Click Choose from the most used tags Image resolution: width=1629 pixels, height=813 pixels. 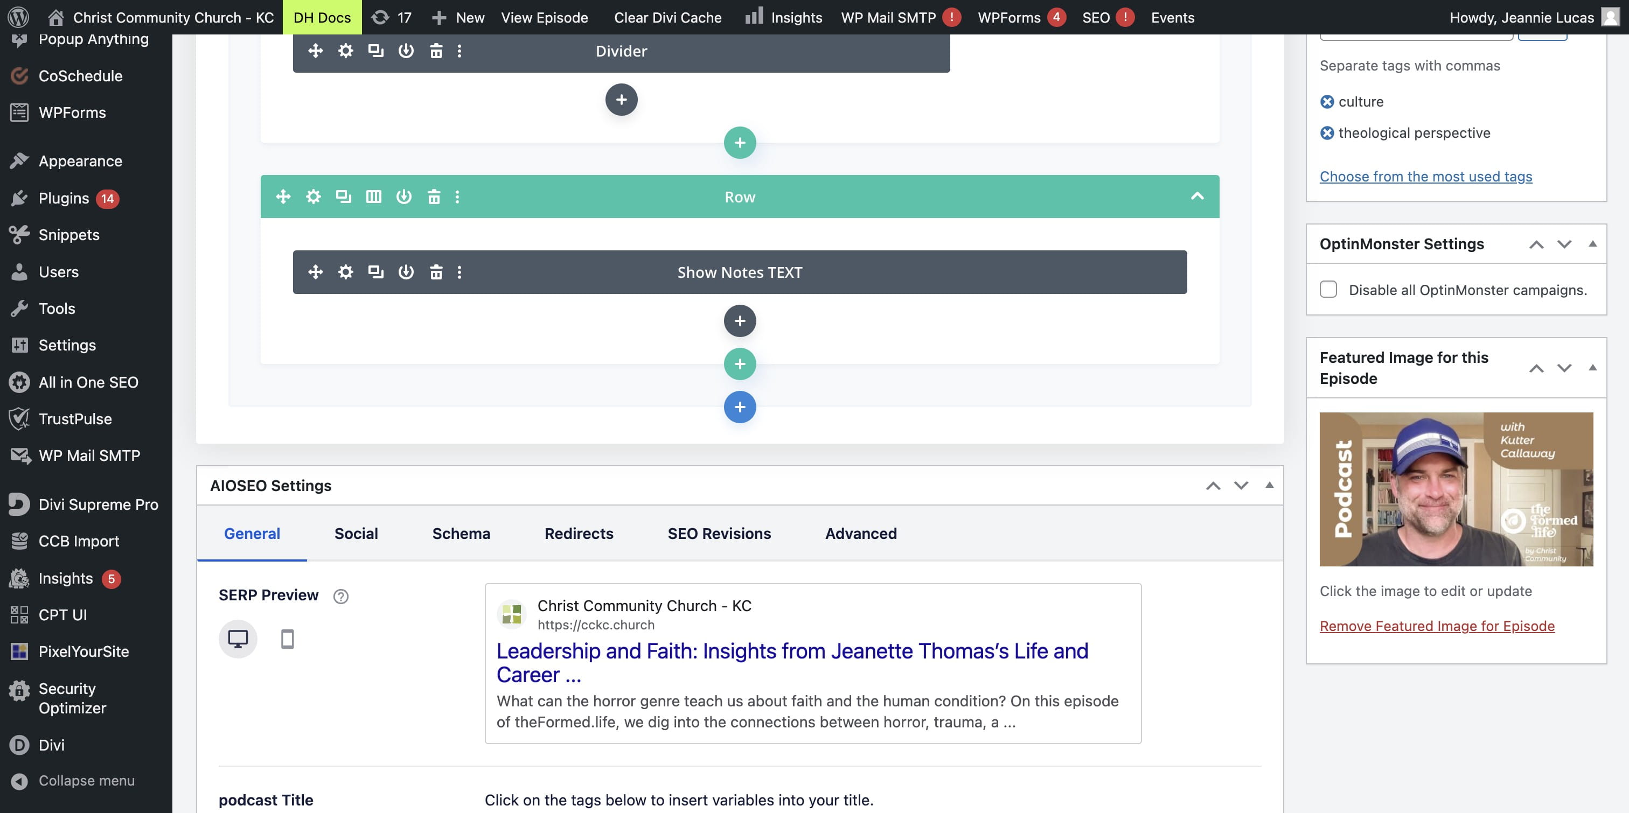click(1425, 177)
